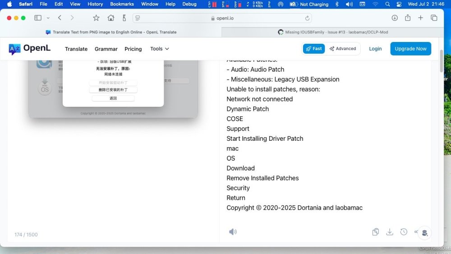The height and width of the screenshot is (254, 451).
Task: Focus the openl.io address field
Action: pyautogui.click(x=222, y=18)
